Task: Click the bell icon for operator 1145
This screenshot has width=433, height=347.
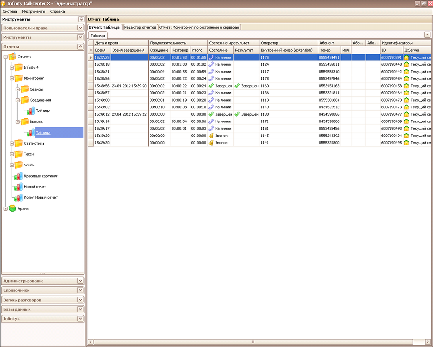Action: [211, 136]
